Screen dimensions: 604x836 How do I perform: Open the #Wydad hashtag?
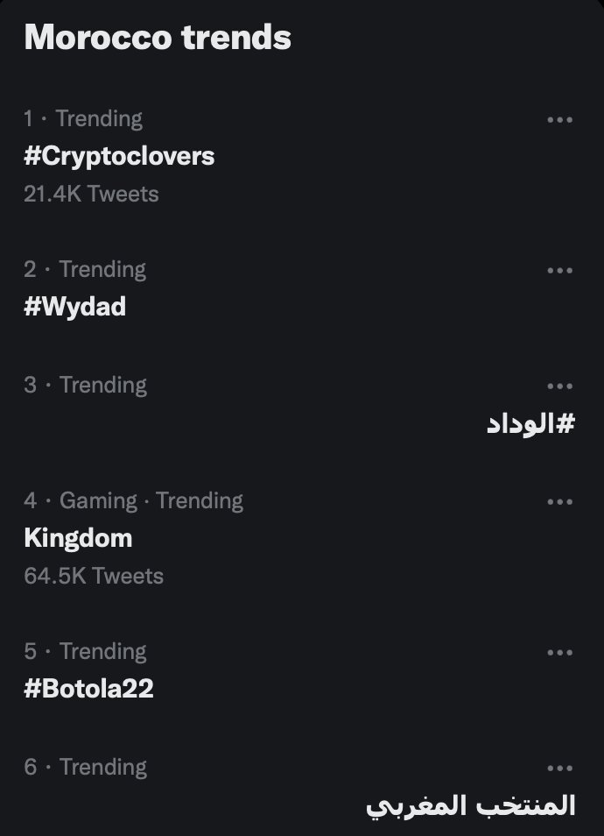75,307
